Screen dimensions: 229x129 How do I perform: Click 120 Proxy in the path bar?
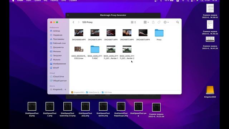pos(107,92)
